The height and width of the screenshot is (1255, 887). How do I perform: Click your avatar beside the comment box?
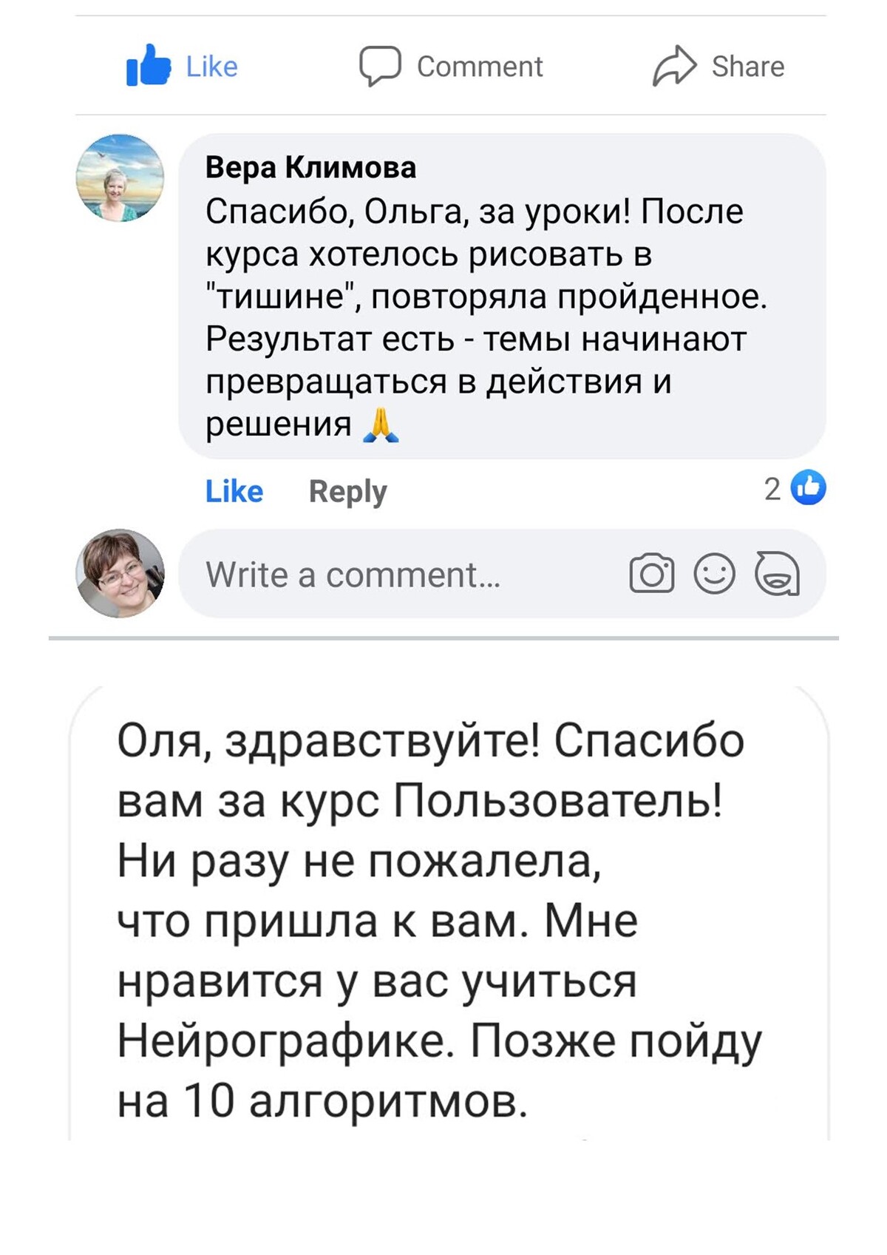click(x=120, y=573)
